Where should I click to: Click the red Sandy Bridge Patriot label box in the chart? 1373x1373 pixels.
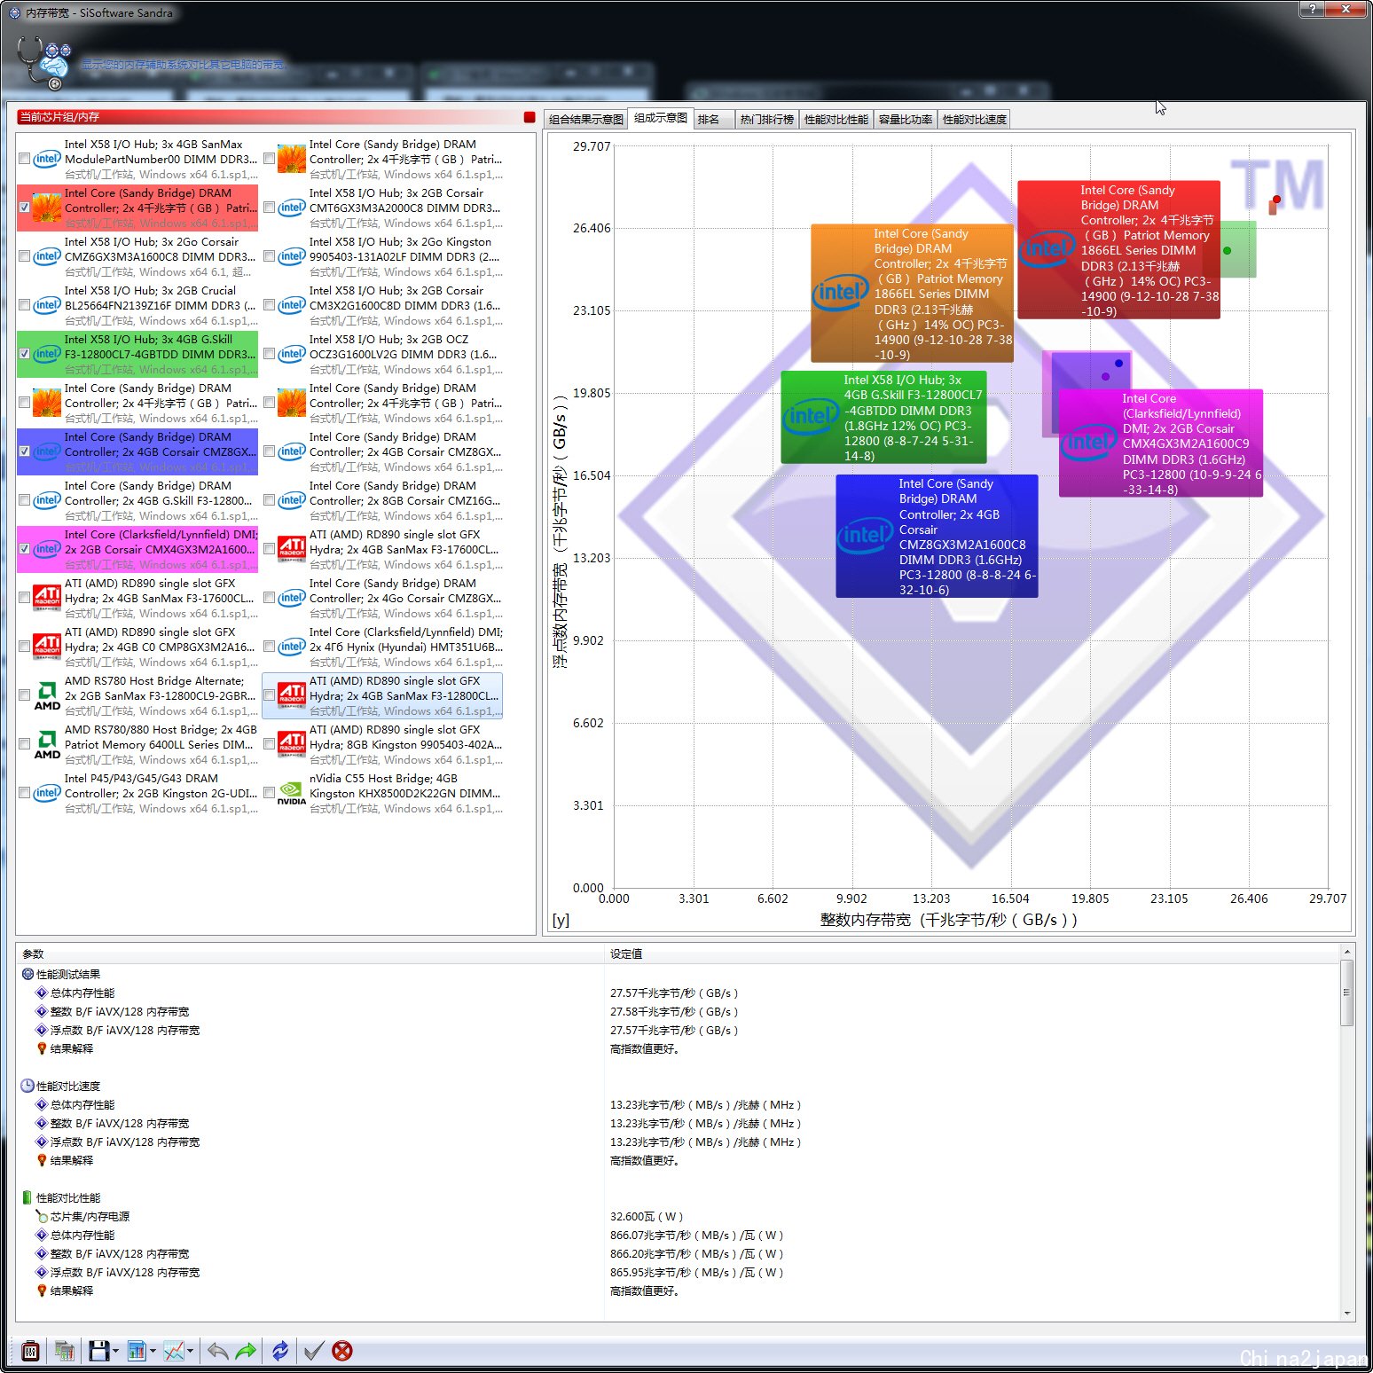tap(1118, 249)
